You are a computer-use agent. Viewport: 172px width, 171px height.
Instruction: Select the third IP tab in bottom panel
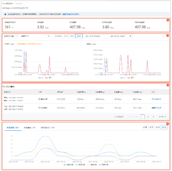(x=48, y=128)
